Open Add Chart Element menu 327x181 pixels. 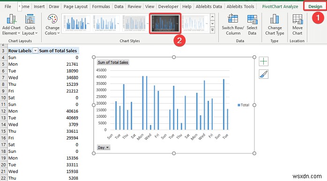pyautogui.click(x=11, y=25)
